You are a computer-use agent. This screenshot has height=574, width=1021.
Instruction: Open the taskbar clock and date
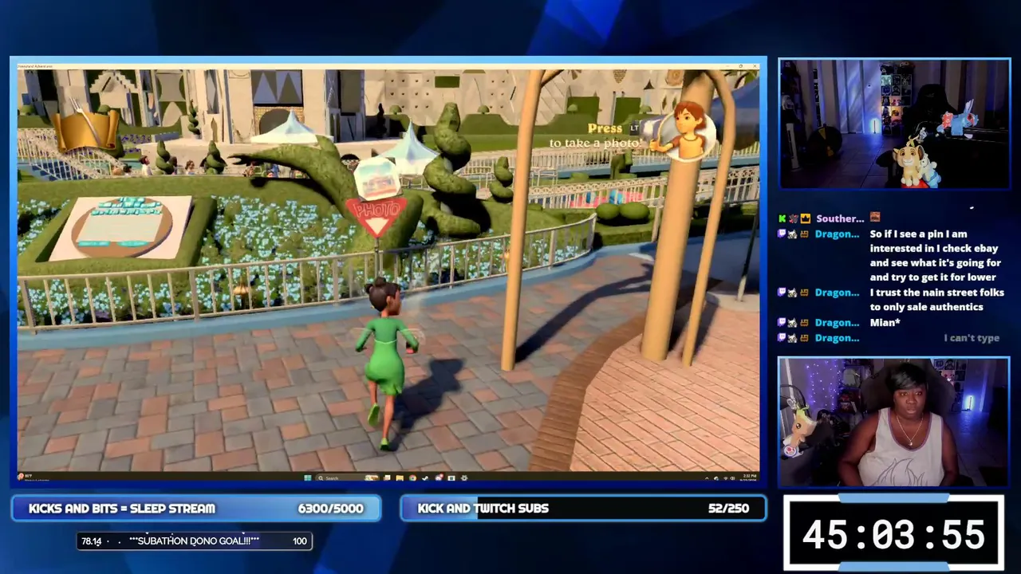coord(747,478)
